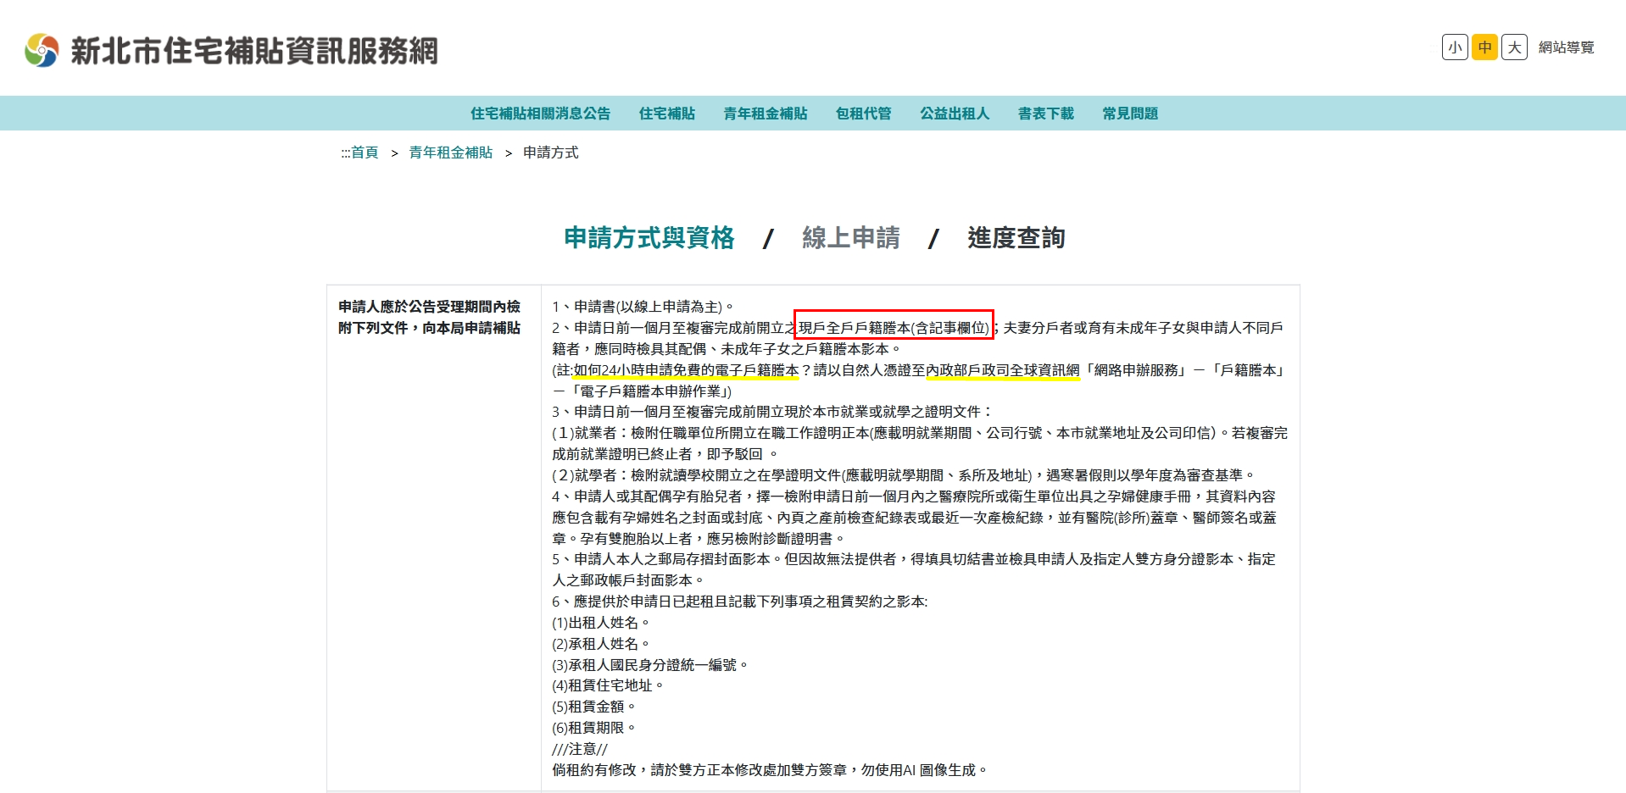Switch to the 線上申請 tab

pyautogui.click(x=851, y=238)
